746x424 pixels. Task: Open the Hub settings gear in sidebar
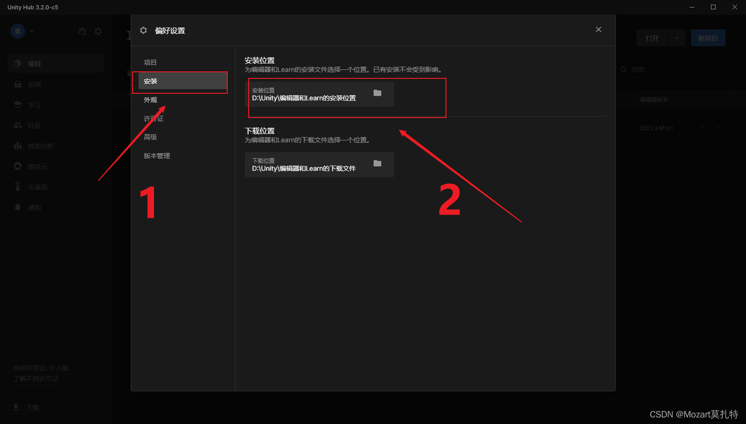tap(98, 31)
